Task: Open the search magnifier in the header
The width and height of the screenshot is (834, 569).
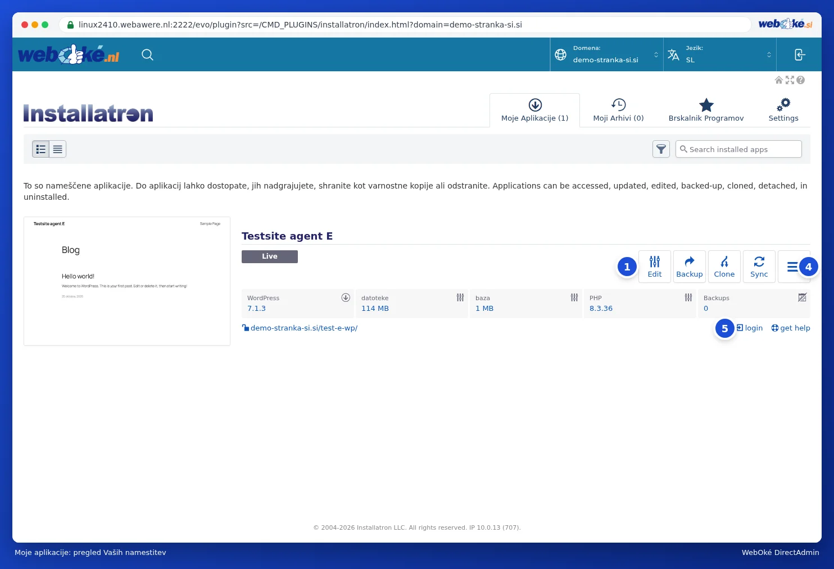Action: point(147,54)
